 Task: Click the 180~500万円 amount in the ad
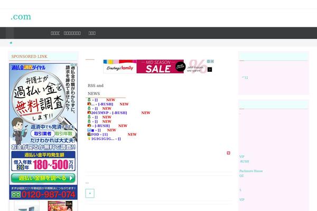coord(53,165)
